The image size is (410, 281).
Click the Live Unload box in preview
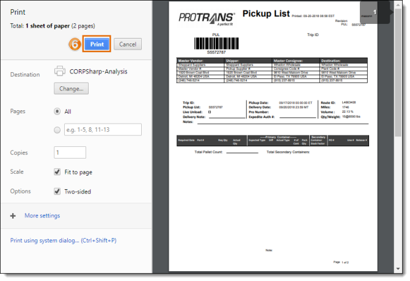210,113
